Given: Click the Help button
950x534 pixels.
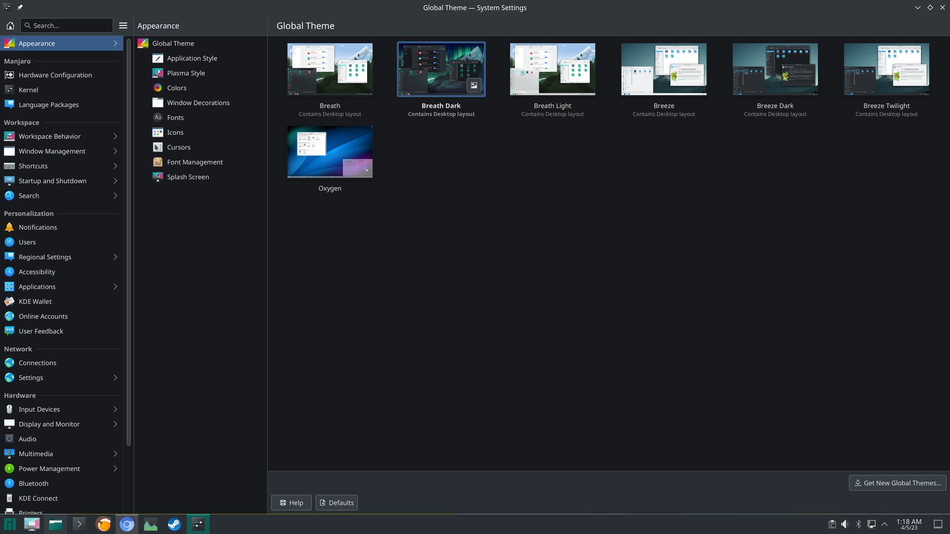Looking at the screenshot, I should (x=291, y=503).
